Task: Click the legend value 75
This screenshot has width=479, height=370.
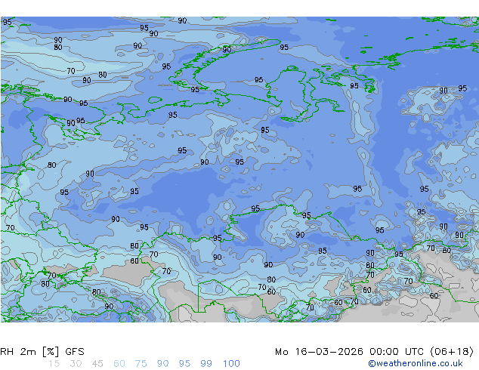Action: pyautogui.click(x=141, y=364)
